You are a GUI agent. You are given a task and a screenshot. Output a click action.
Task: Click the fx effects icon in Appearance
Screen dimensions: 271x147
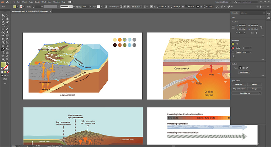[x=233, y=56]
